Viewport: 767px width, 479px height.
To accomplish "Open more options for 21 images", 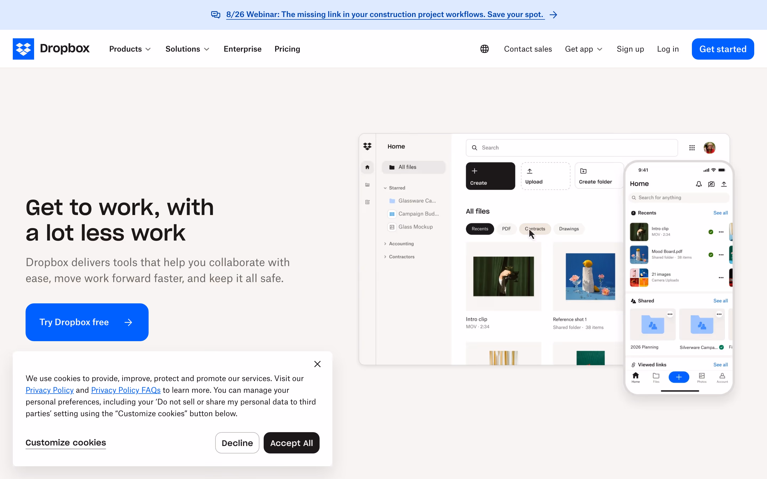I will click(x=721, y=278).
